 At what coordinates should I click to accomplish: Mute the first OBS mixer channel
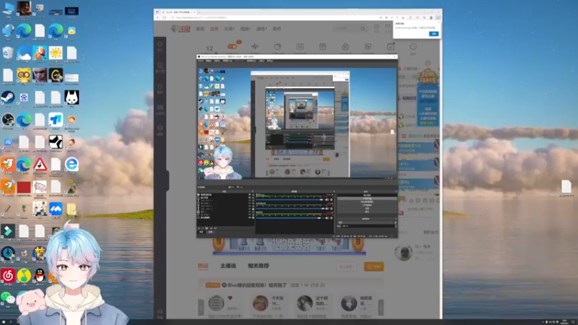327,200
